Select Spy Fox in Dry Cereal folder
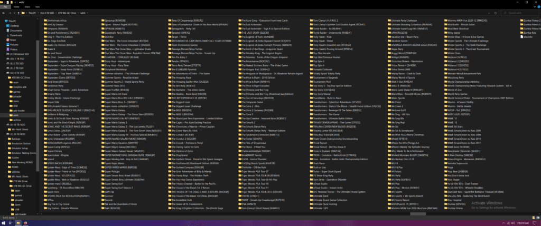The image size is (541, 226). [x=58, y=204]
